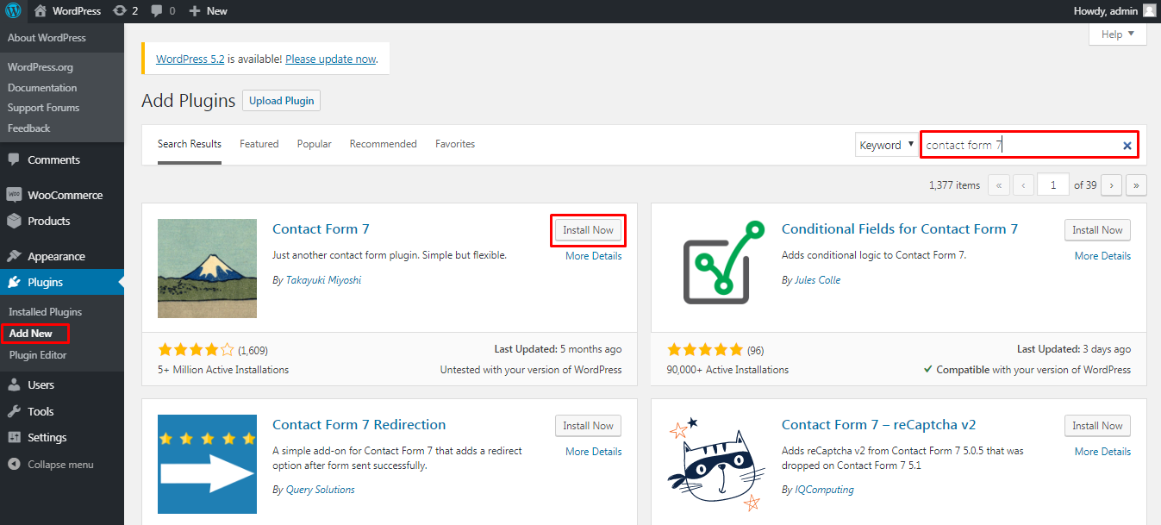
Task: Open Add New plugins submenu item
Action: [x=31, y=334]
